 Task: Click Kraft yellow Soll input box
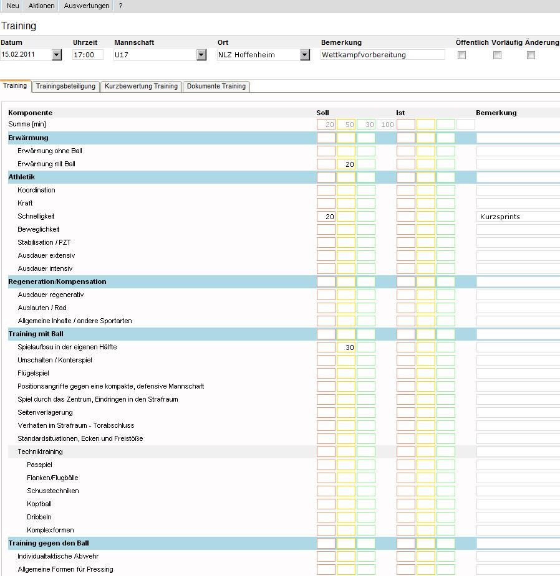[x=346, y=204]
